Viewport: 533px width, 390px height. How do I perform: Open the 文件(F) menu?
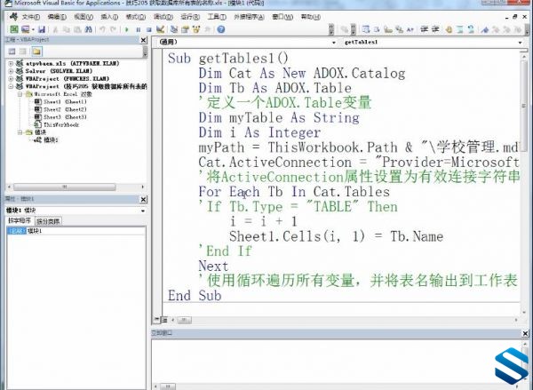31,17
